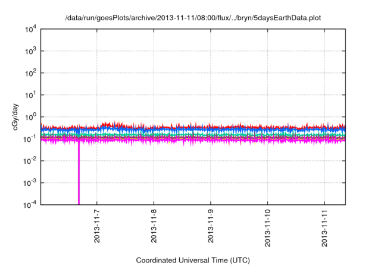
Task: Click the cGy/day y-axis label
Action: click(15, 117)
